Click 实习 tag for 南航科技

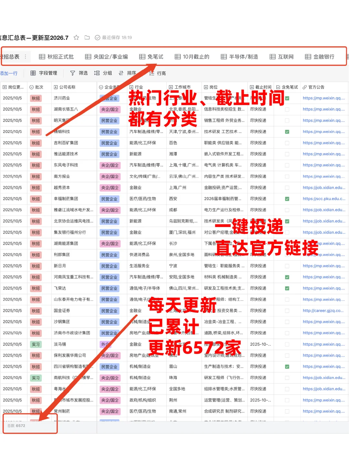[36, 378]
